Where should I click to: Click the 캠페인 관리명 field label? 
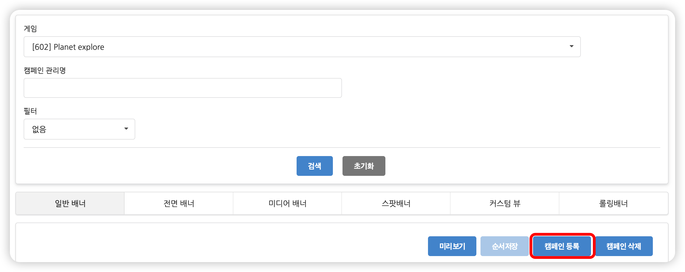coord(45,71)
